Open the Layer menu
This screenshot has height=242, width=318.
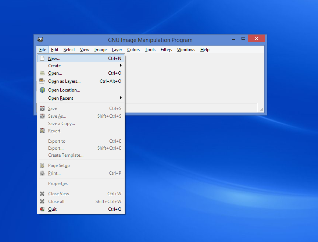(x=117, y=50)
